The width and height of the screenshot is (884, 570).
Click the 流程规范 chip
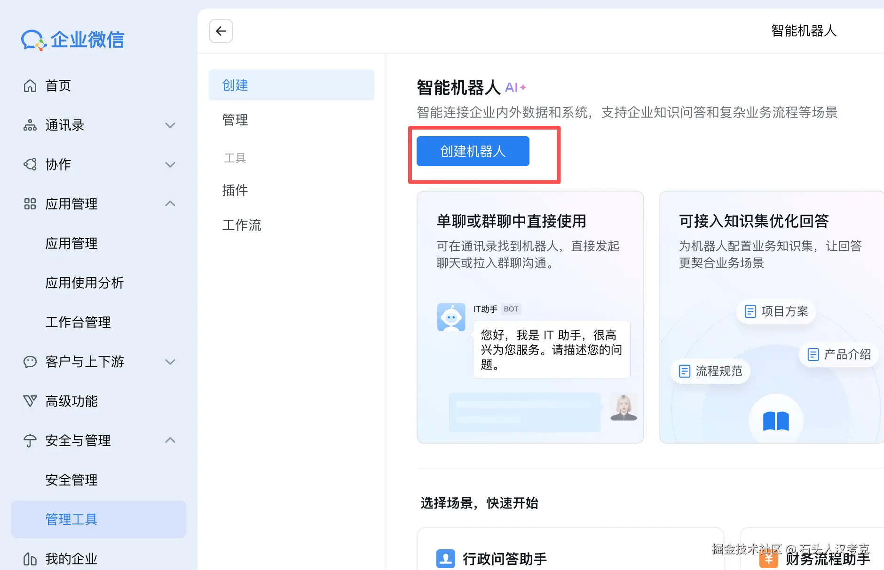point(710,371)
